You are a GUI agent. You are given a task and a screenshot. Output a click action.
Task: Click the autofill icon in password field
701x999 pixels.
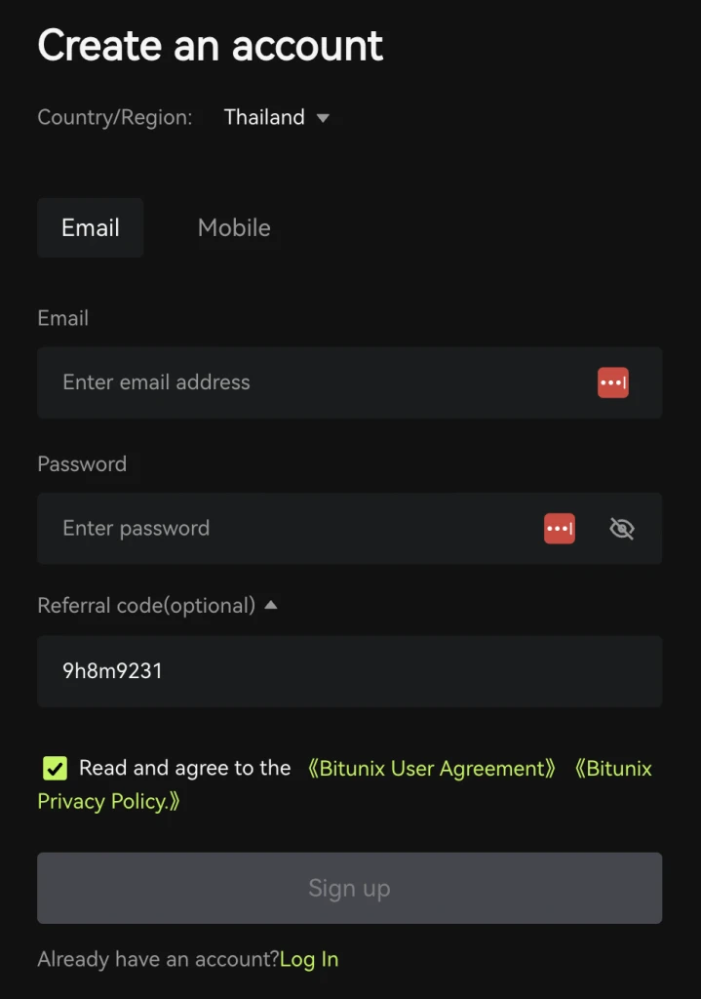coord(559,528)
